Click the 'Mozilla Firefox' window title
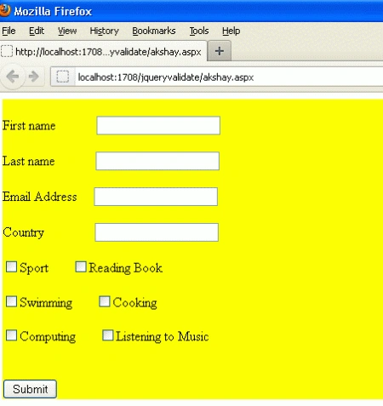 click(53, 11)
